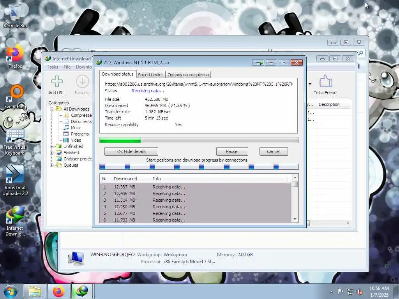Click the green arrow button in download dialog title bar

coord(258,63)
